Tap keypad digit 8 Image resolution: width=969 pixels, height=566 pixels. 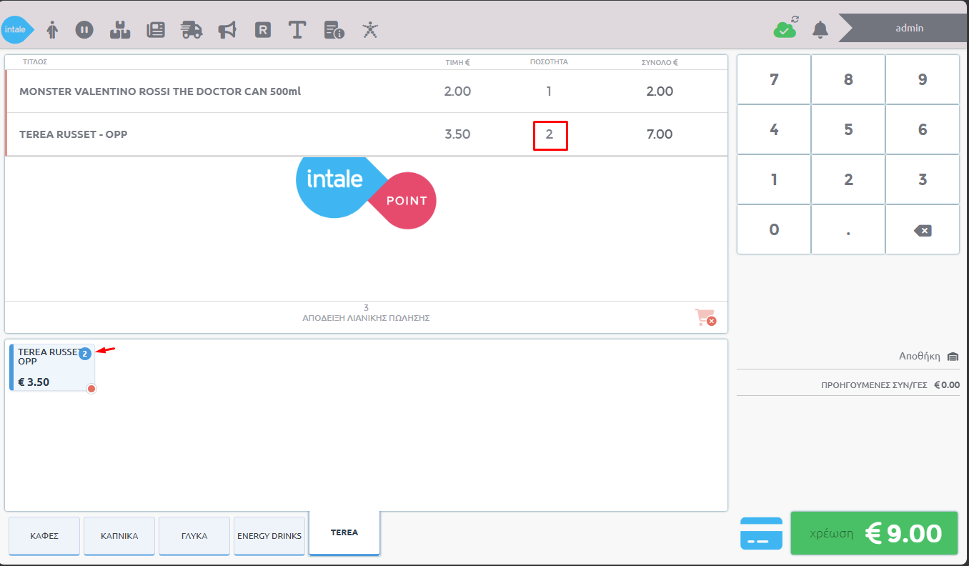848,80
